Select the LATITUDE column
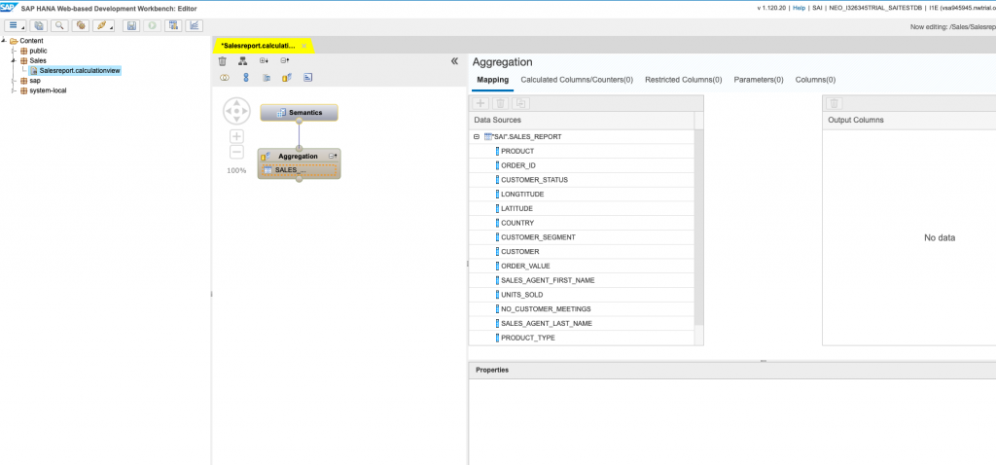Screen dimensions: 996x465 (x=582, y=208)
